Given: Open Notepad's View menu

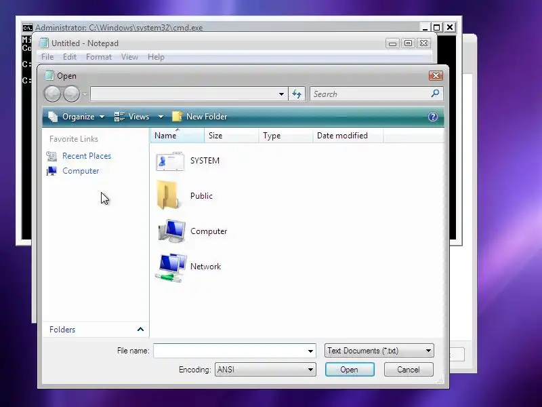Looking at the screenshot, I should pyautogui.click(x=129, y=57).
